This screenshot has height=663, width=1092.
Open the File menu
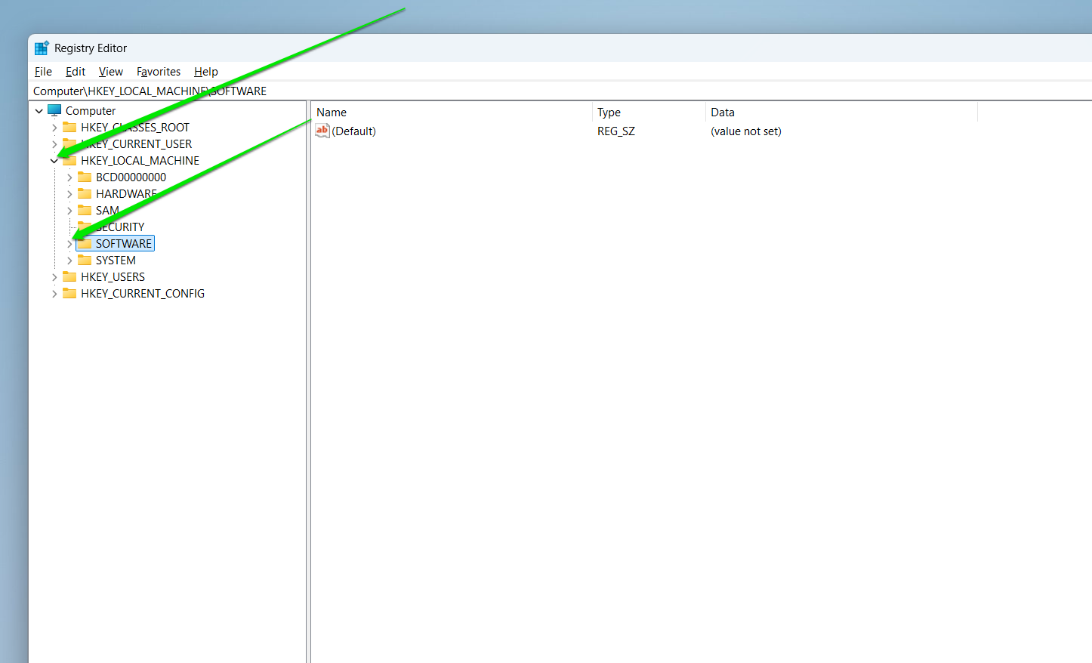pyautogui.click(x=43, y=71)
